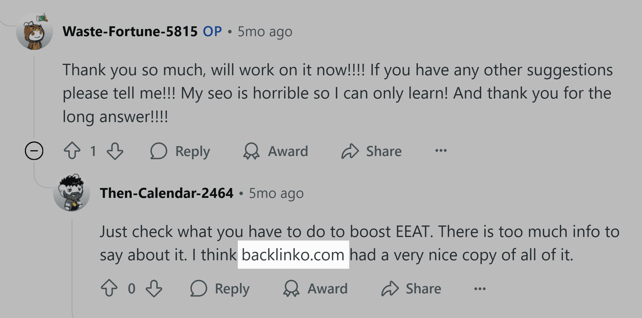Give an Award to Waste-Fortune-5815's comment

coord(276,151)
